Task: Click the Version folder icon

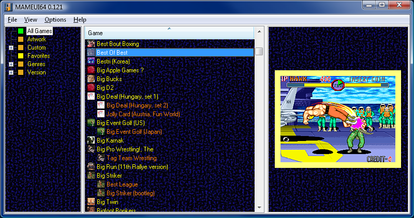Action: click(21, 72)
